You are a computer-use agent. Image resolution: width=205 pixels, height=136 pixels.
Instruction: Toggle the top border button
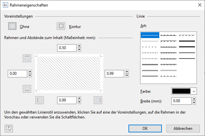click(x=27, y=58)
